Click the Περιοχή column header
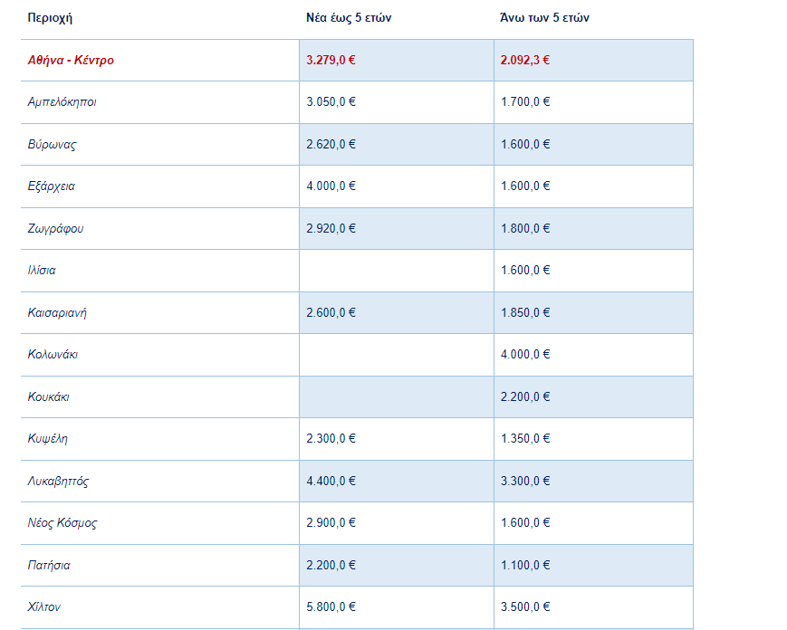This screenshot has height=630, width=787. [50, 18]
